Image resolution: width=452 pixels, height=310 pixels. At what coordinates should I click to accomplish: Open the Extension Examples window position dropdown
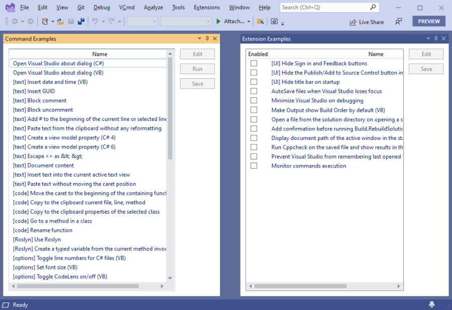coord(428,39)
